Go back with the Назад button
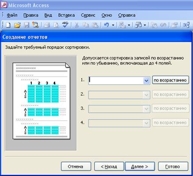193x176 pixels. coord(109,166)
